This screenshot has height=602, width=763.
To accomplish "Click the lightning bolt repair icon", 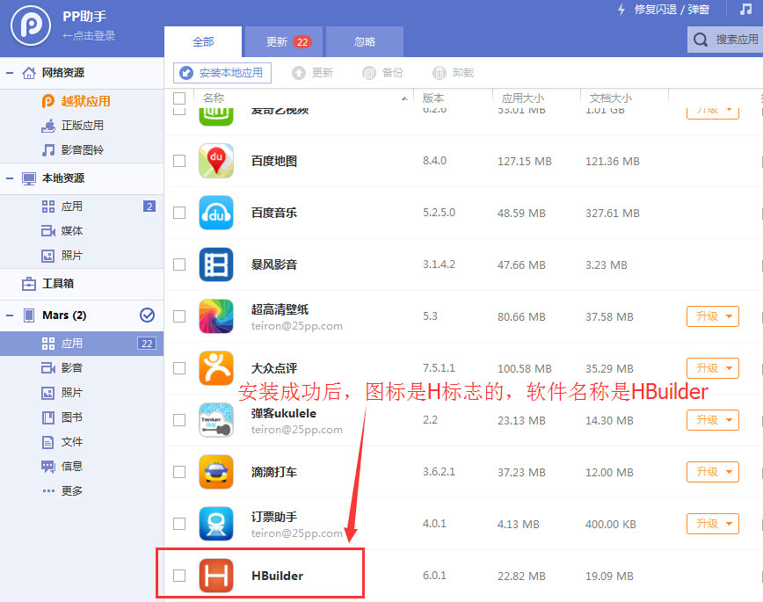I will tap(621, 10).
